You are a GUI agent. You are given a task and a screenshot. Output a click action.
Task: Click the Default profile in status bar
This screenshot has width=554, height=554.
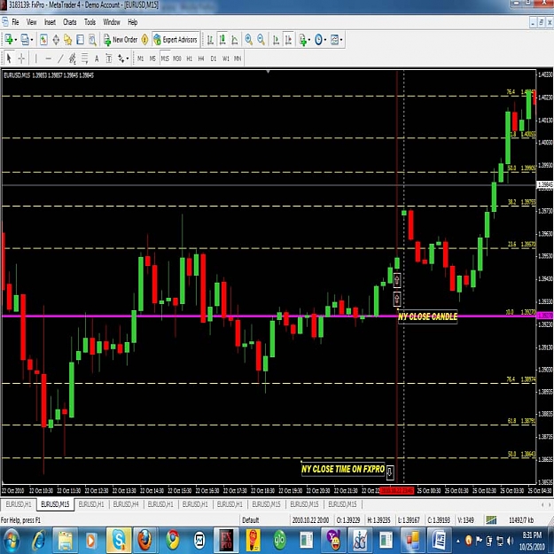pos(250,520)
